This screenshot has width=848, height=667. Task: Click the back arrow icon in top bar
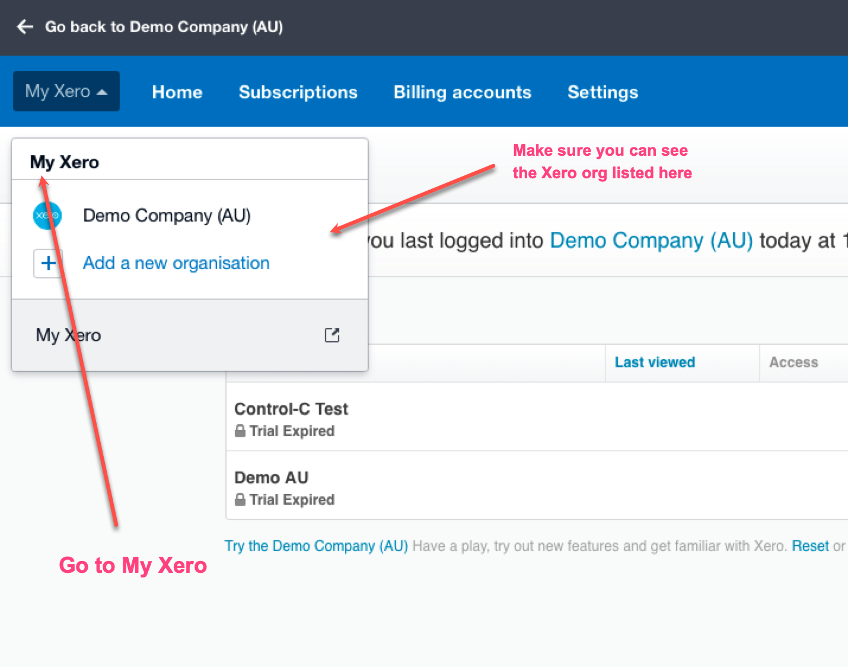point(25,27)
